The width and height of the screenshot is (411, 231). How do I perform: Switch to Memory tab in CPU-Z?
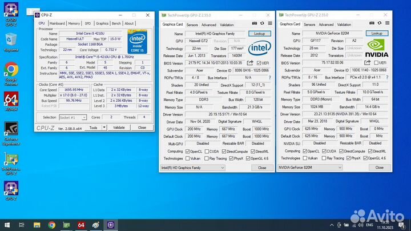click(74, 23)
